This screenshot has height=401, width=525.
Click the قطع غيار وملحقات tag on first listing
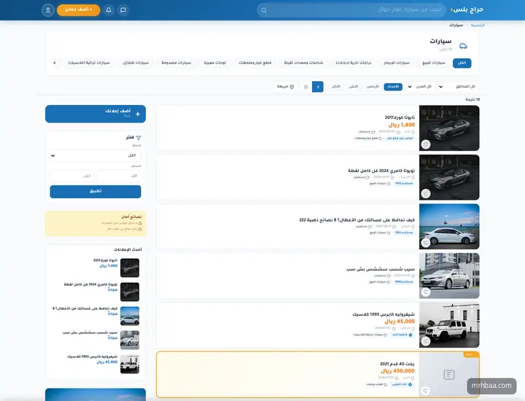coord(368,139)
